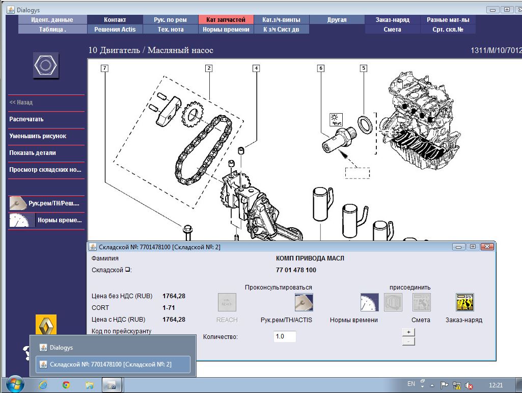Screen dimensions: 522x393
Task: Open the Решения Actis tab
Action: coord(115,30)
